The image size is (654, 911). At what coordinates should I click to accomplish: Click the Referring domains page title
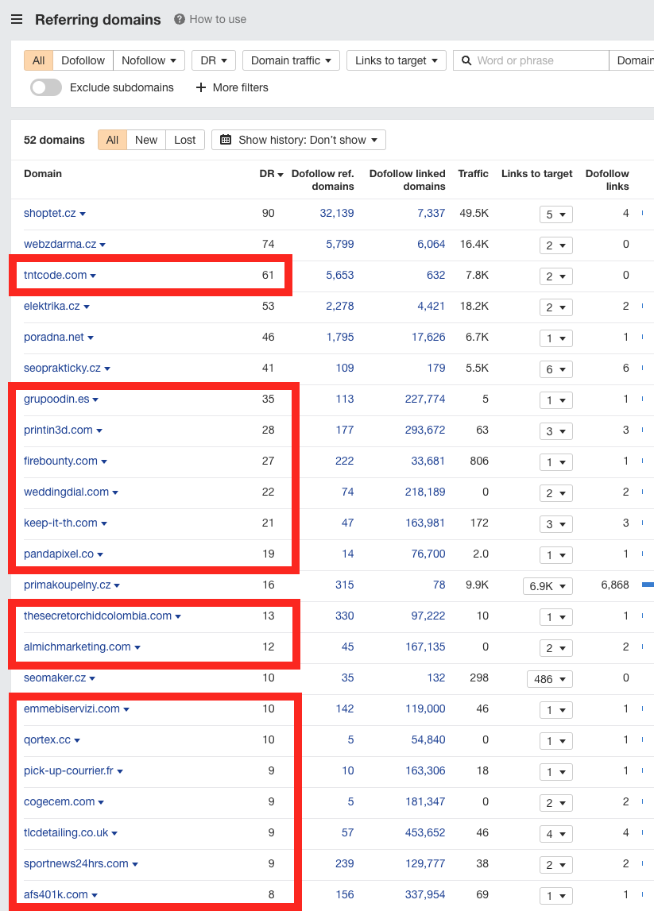(x=98, y=20)
